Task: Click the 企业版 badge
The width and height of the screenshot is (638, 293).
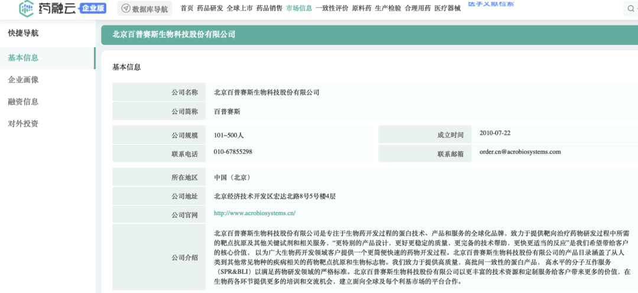Action: pyautogui.click(x=93, y=8)
